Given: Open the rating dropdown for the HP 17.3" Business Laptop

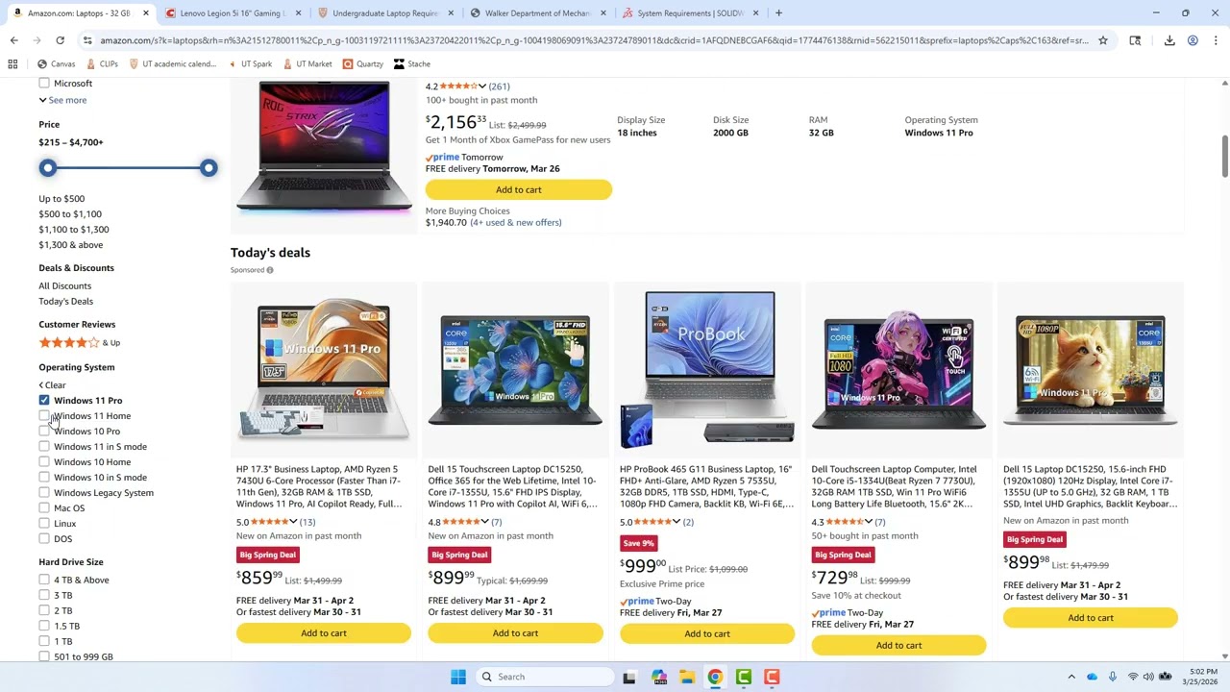Looking at the screenshot, I should pyautogui.click(x=293, y=522).
